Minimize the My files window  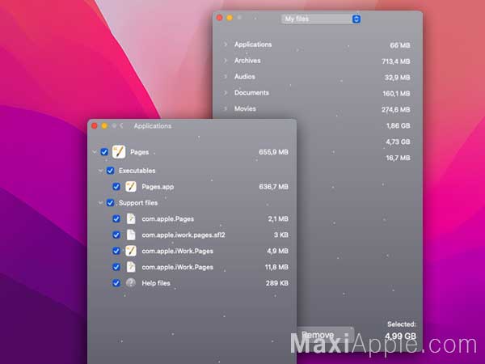[230, 18]
